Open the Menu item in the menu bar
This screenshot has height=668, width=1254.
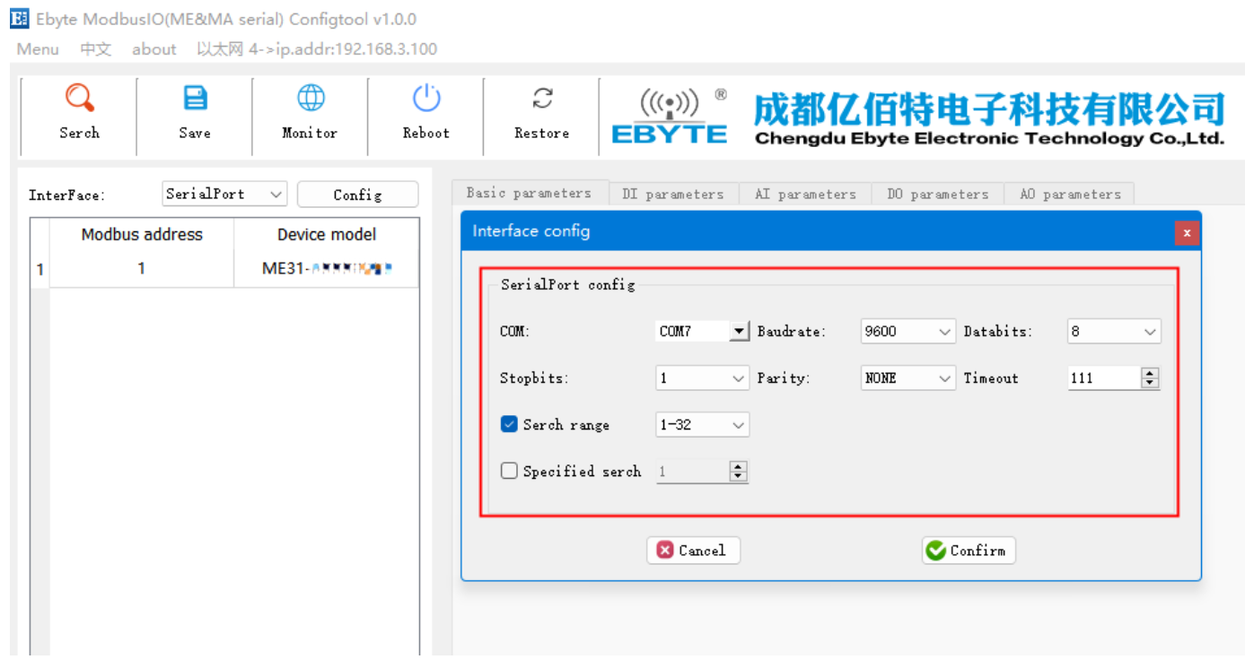(38, 49)
